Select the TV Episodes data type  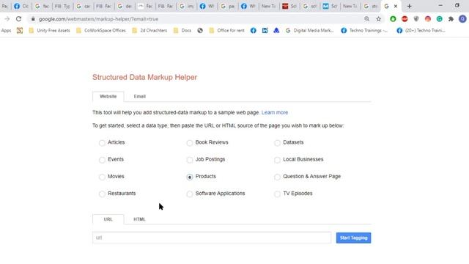point(277,194)
